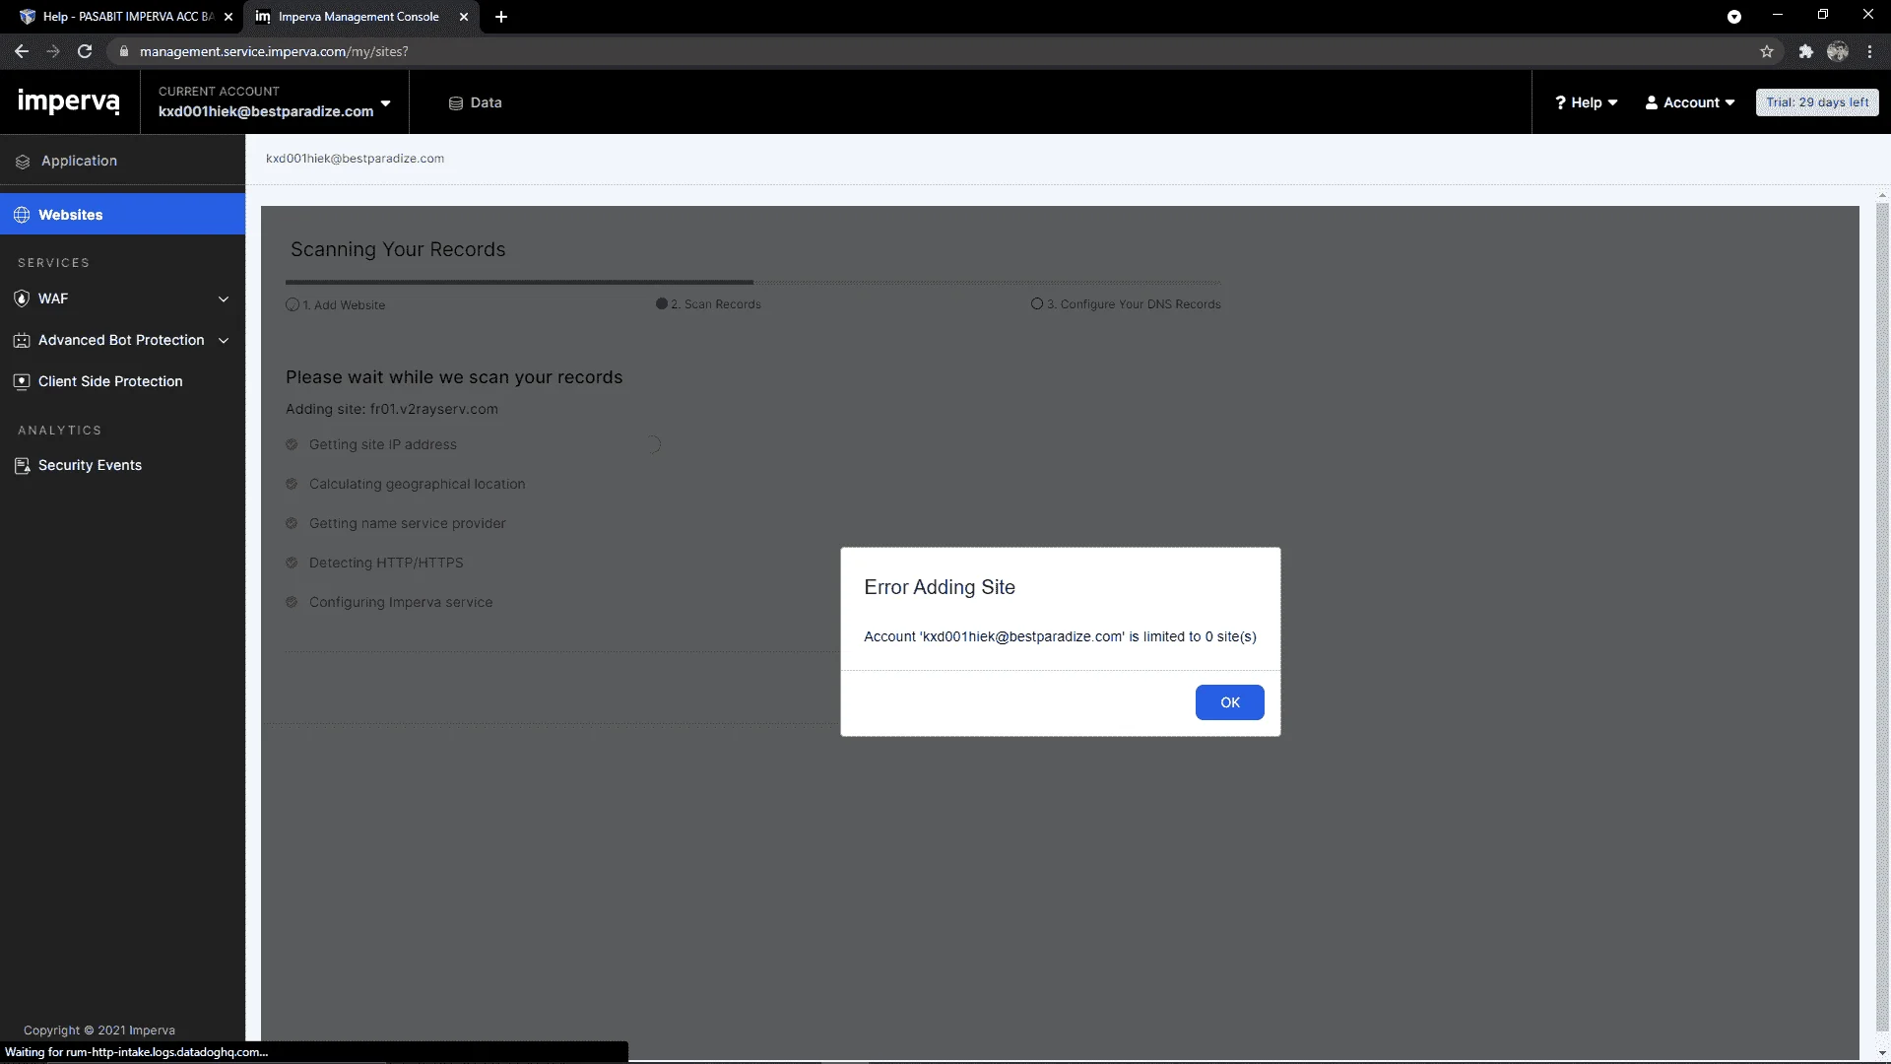The image size is (1891, 1064).
Task: Expand the WAF submenu chevron
Action: click(224, 299)
